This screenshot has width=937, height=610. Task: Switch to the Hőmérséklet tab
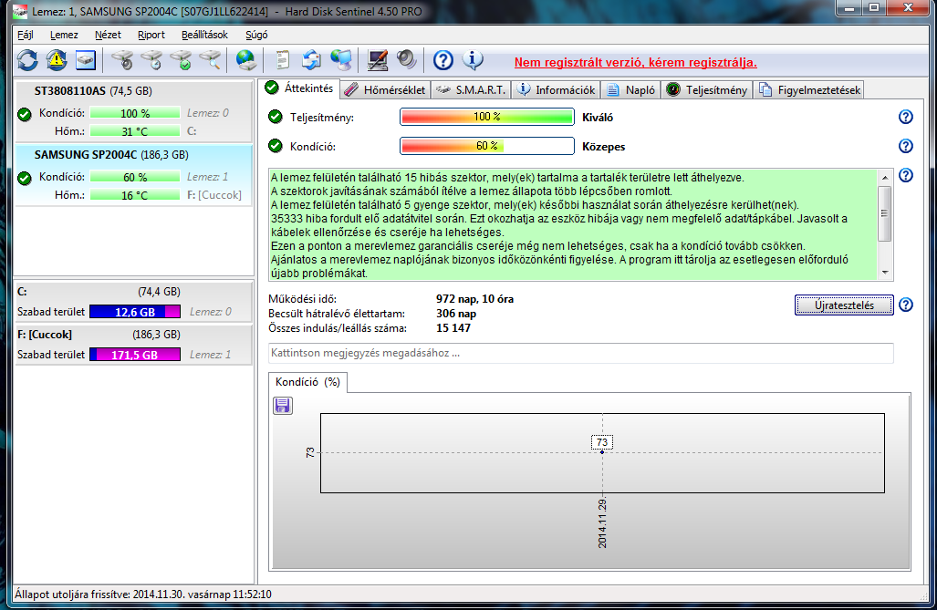[x=386, y=90]
